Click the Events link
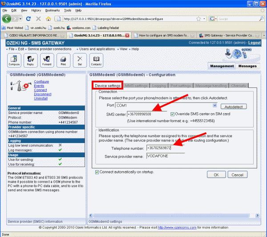The height and width of the screenshot is (237, 267). pos(39,86)
